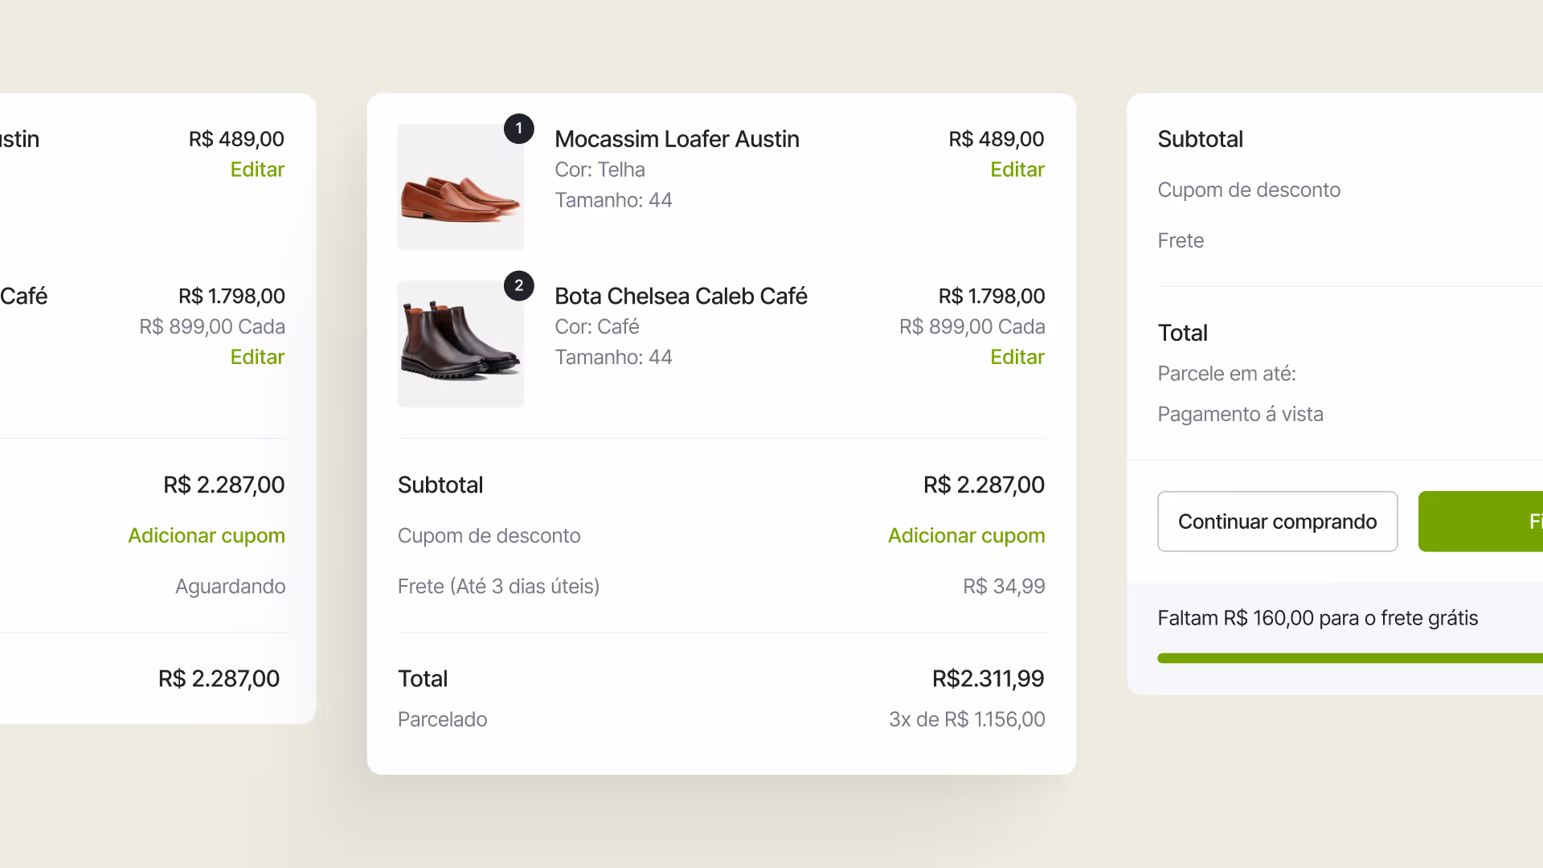The width and height of the screenshot is (1543, 868).
Task: Click Continuar comprando button
Action: click(1277, 522)
